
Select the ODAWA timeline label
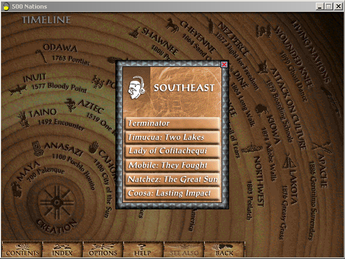pyautogui.click(x=60, y=47)
